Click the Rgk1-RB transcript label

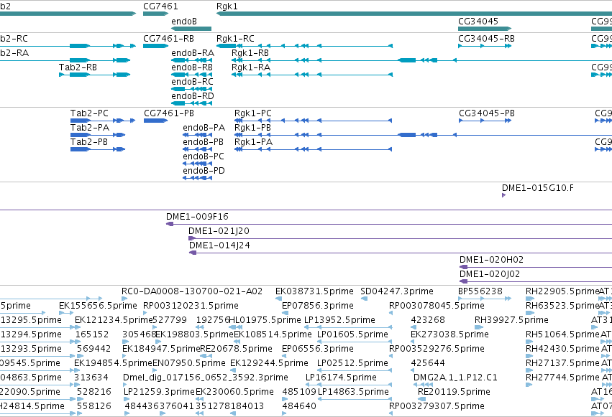tap(250, 53)
